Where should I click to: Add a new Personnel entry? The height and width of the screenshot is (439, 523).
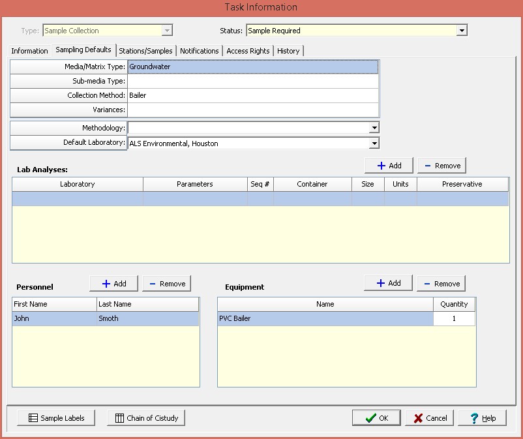point(114,284)
